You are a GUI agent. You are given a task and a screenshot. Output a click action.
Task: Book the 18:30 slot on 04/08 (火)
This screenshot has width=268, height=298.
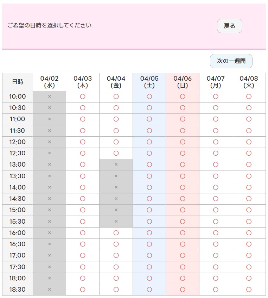pyautogui.click(x=249, y=290)
